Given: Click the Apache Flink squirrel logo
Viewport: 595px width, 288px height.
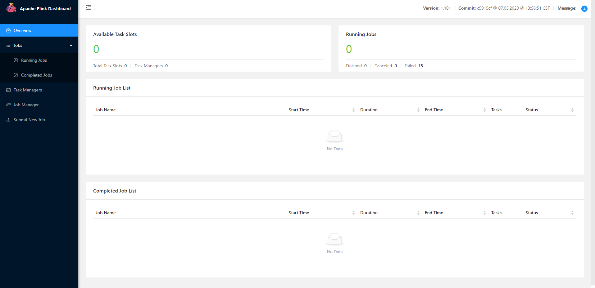Looking at the screenshot, I should (11, 8).
